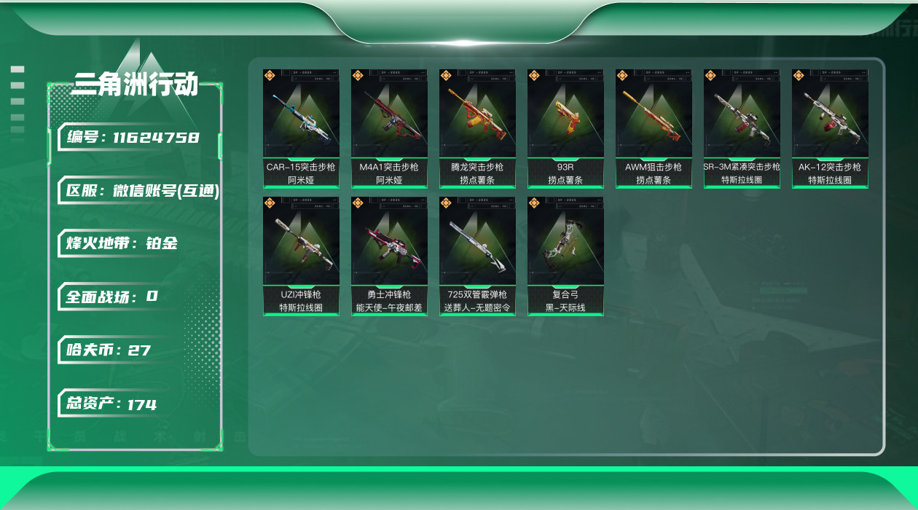
Task: Select the CAR-15突击步枪 skin card
Action: point(301,129)
